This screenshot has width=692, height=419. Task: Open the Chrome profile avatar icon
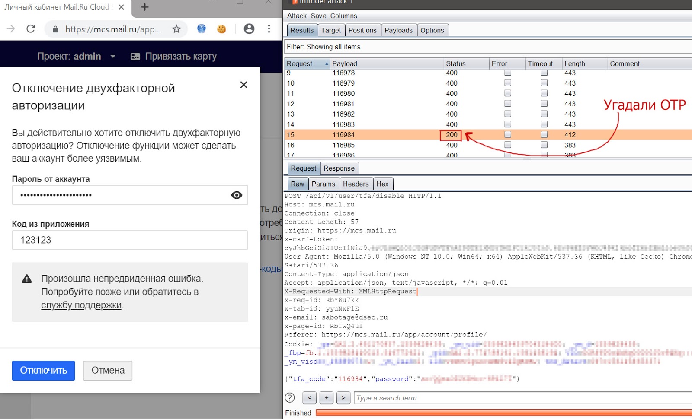pos(249,29)
